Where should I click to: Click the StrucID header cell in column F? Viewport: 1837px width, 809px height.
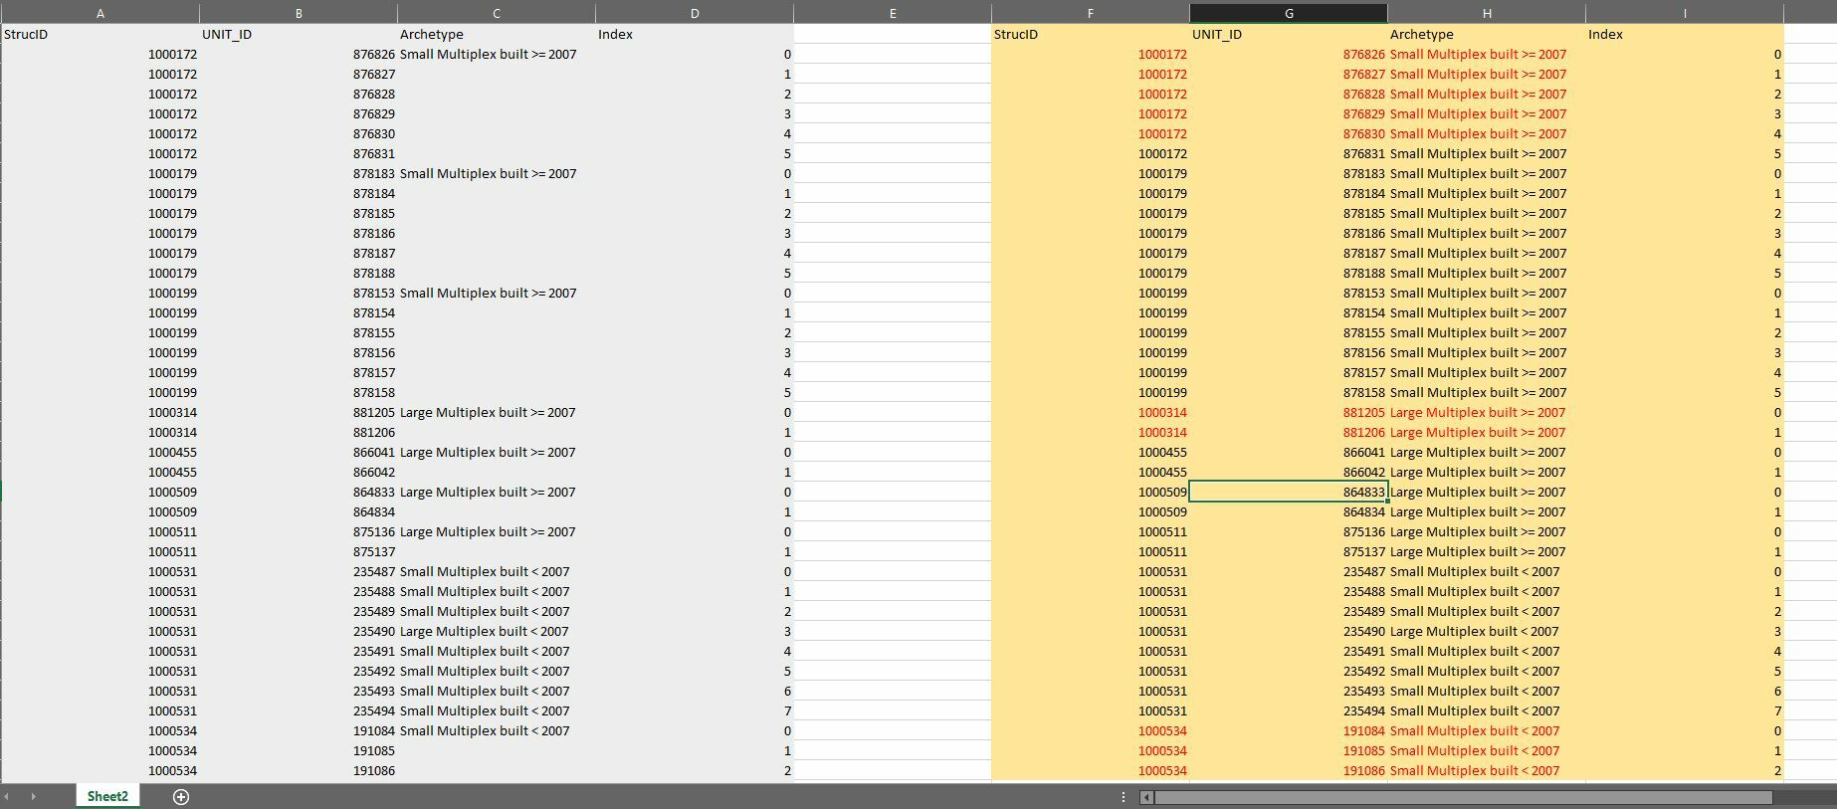click(1091, 34)
